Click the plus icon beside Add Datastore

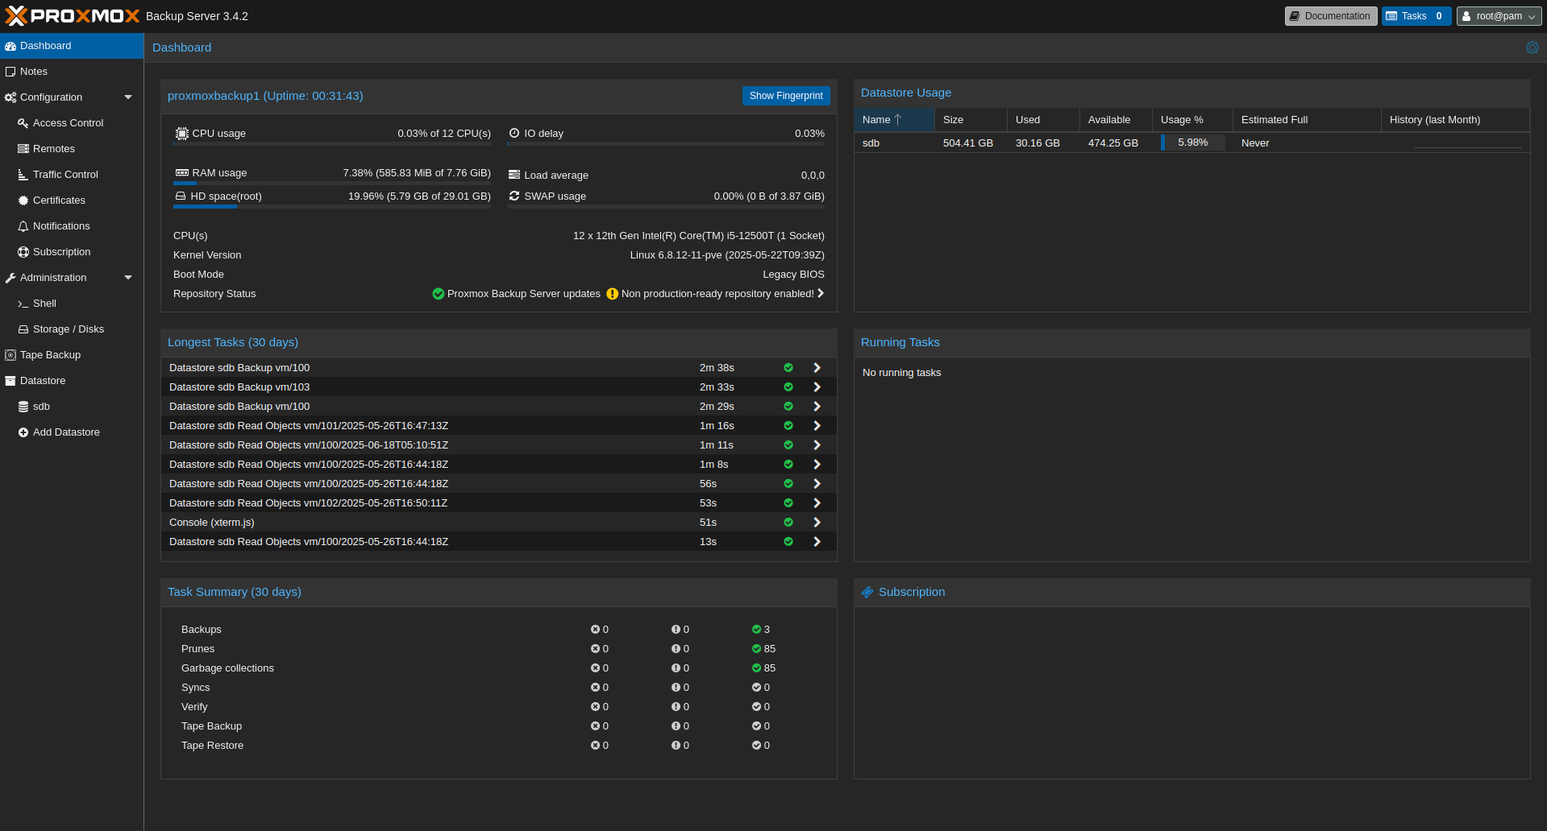click(23, 432)
